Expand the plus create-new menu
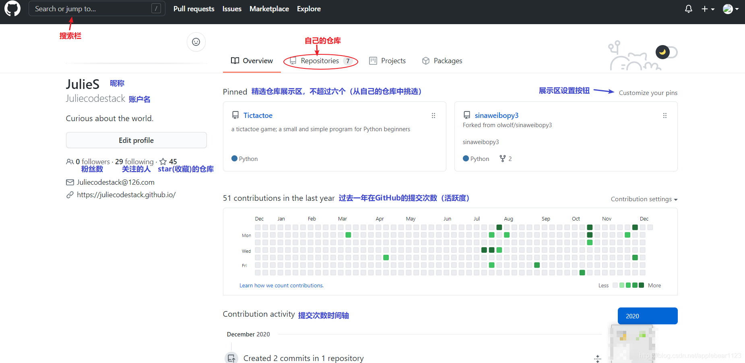Image resolution: width=745 pixels, height=363 pixels. point(708,9)
